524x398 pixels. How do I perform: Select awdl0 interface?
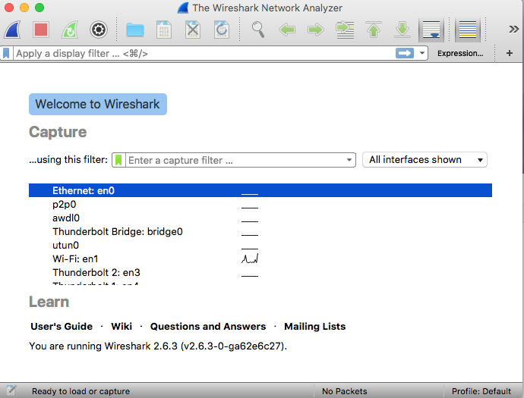coord(260,218)
